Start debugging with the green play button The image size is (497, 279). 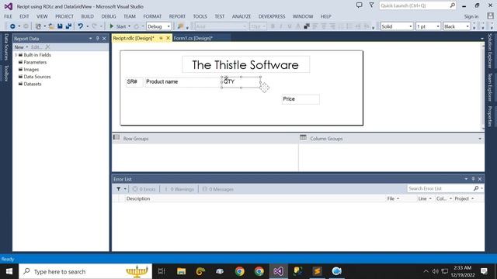[x=112, y=26]
